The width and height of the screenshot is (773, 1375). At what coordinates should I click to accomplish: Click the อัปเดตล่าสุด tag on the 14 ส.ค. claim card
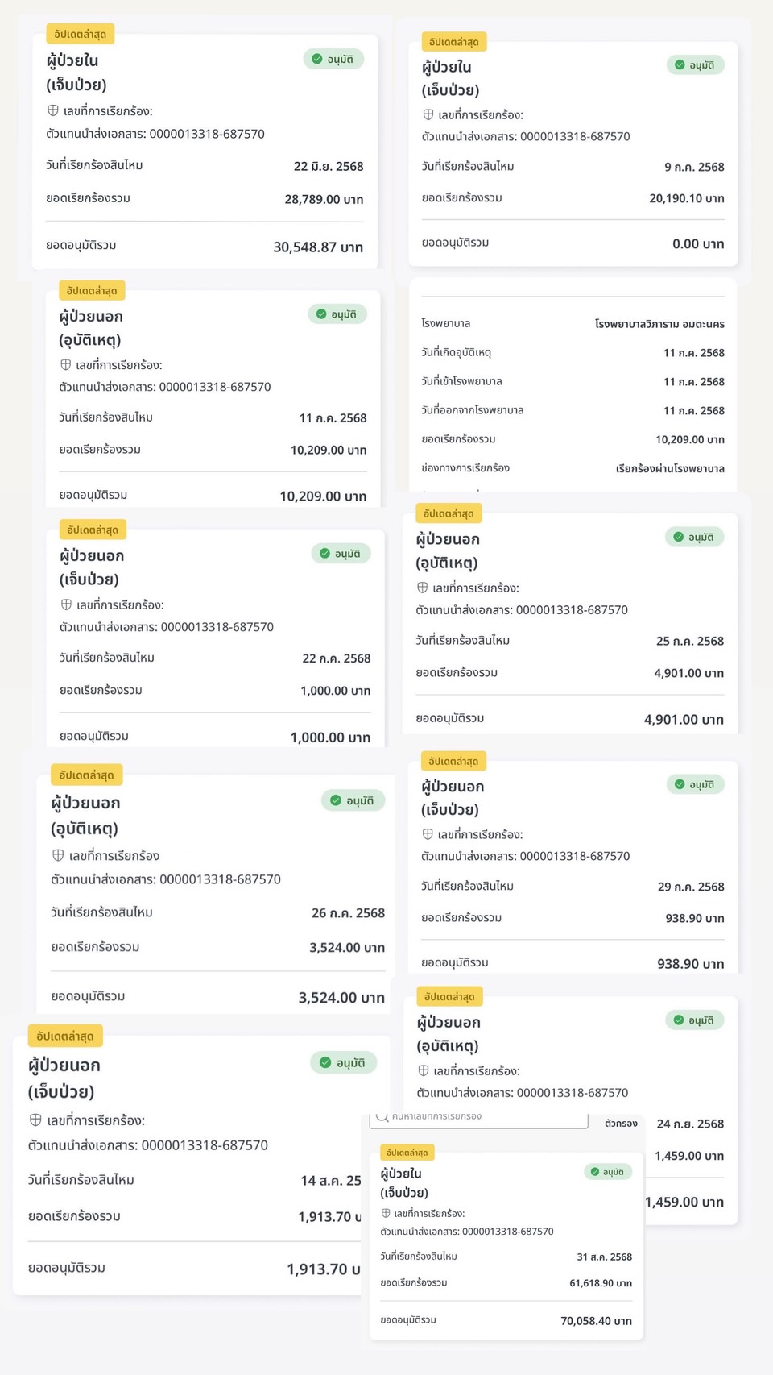[65, 1036]
